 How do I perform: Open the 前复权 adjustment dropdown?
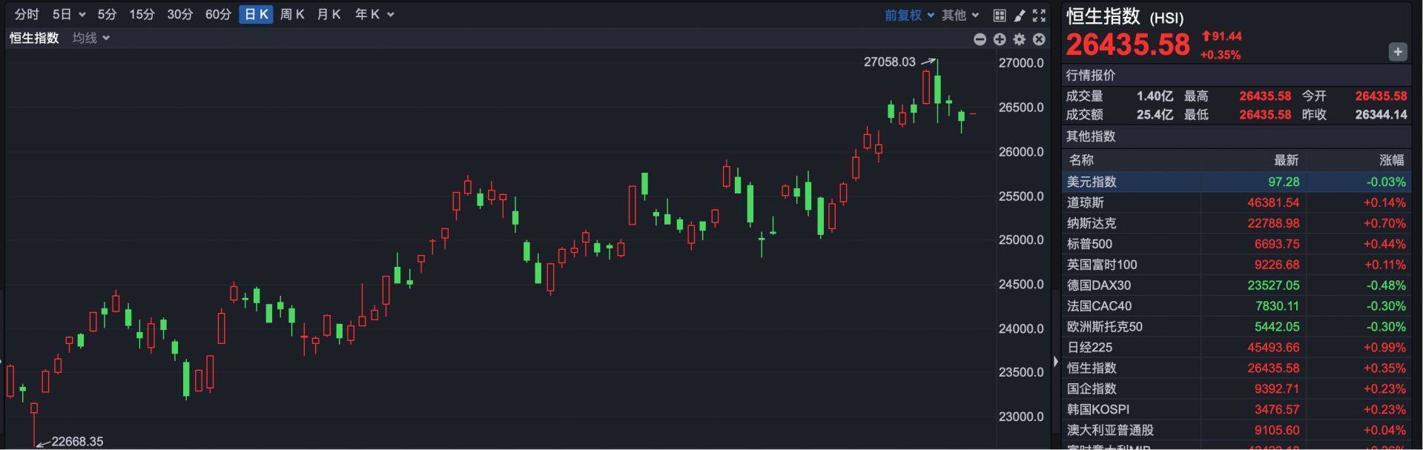point(909,15)
